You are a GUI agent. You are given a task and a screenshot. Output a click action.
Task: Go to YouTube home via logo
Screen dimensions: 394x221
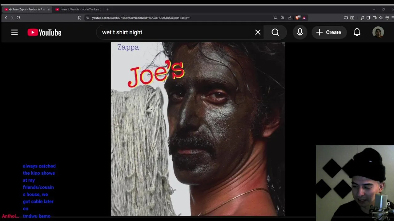[44, 32]
